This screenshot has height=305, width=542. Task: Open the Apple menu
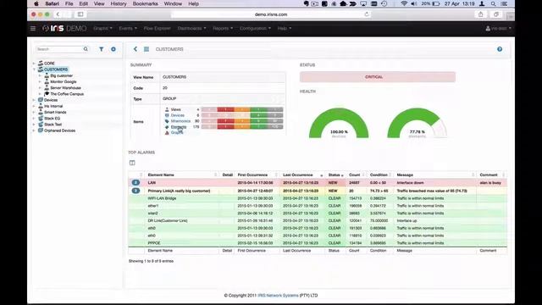click(x=36, y=3)
